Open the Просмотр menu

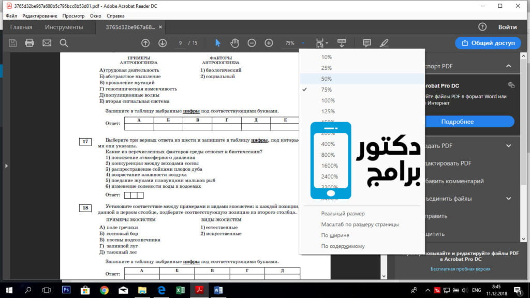(x=73, y=16)
